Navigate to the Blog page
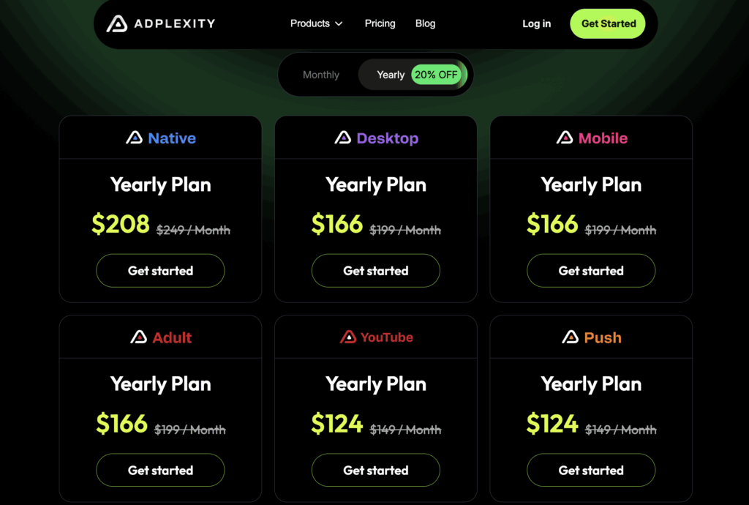 pyautogui.click(x=425, y=23)
